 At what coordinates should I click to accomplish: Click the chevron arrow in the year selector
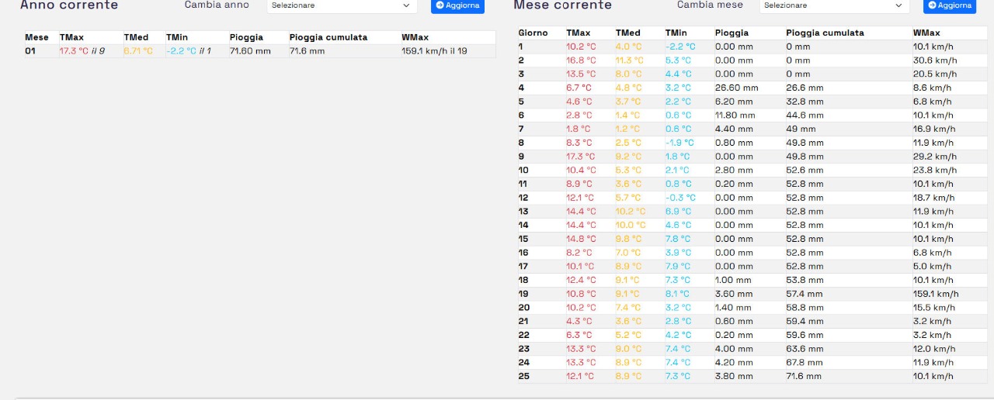(406, 5)
